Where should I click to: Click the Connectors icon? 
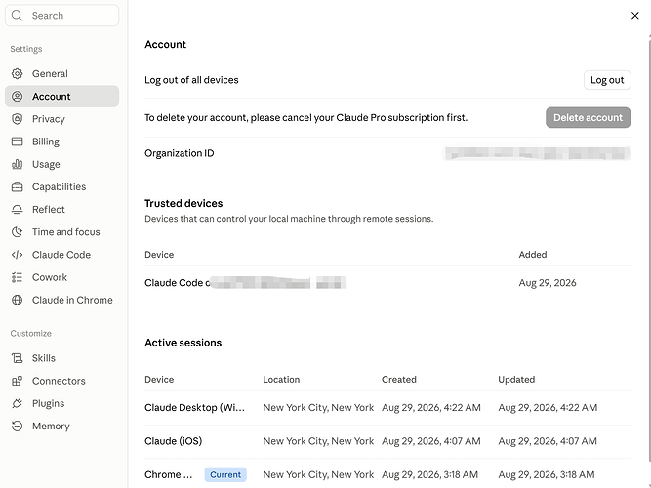pyautogui.click(x=17, y=381)
